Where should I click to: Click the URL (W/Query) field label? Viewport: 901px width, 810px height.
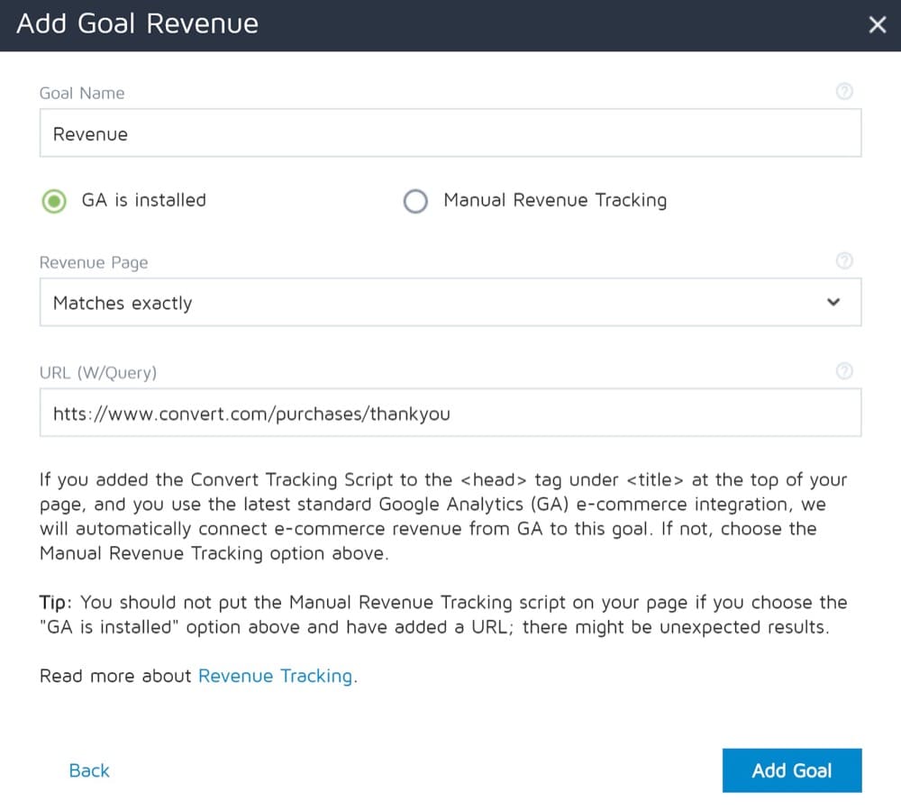pos(98,372)
